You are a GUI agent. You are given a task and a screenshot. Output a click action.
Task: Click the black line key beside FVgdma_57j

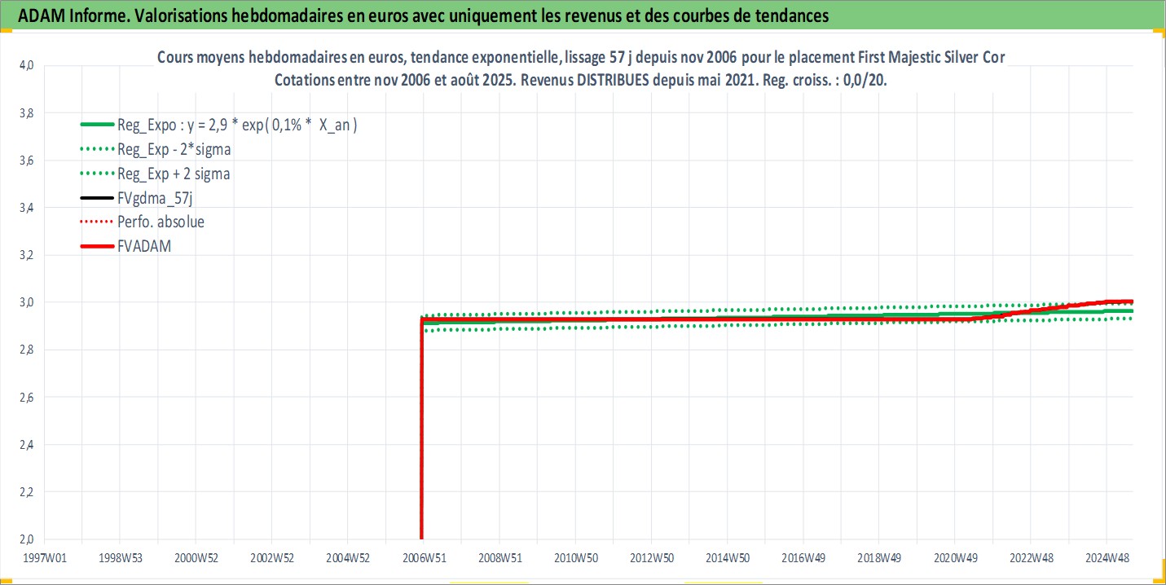coord(96,198)
